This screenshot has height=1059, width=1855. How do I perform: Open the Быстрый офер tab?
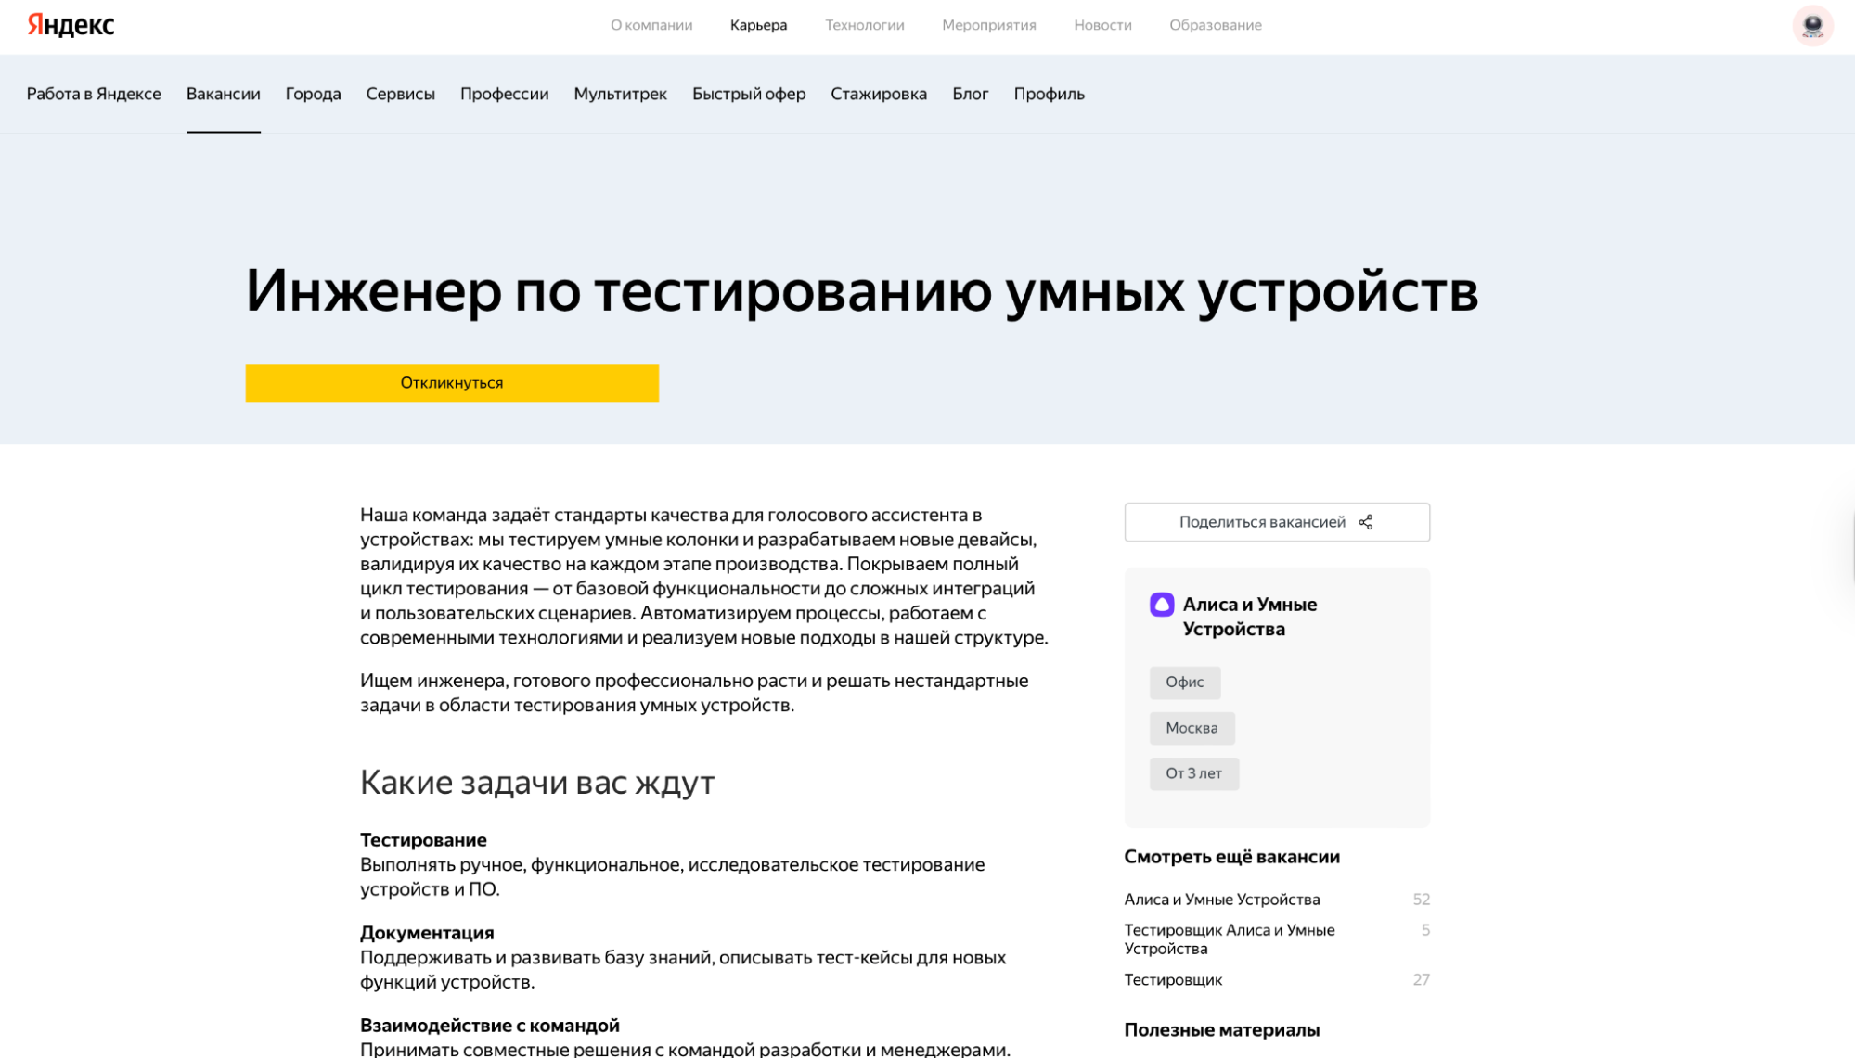click(749, 94)
